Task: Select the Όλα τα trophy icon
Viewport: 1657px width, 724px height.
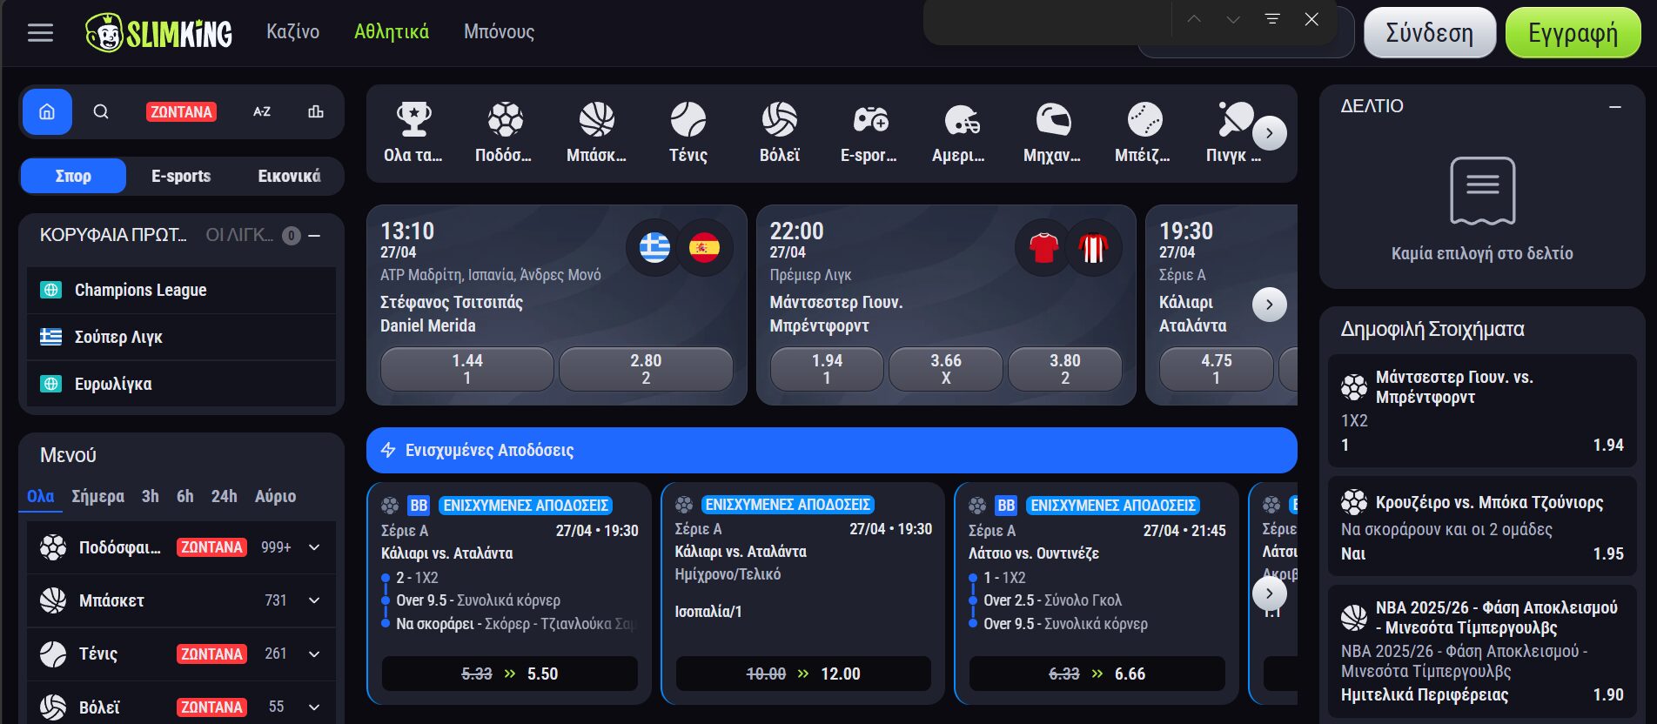Action: [413, 119]
